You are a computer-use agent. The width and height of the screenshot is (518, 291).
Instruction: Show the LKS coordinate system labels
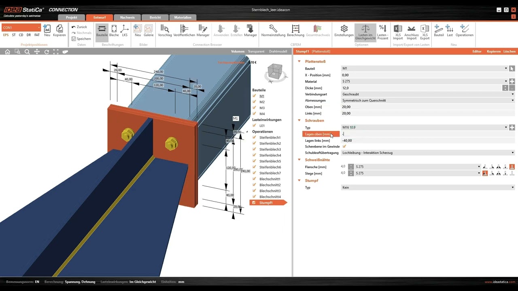pyautogui.click(x=125, y=30)
